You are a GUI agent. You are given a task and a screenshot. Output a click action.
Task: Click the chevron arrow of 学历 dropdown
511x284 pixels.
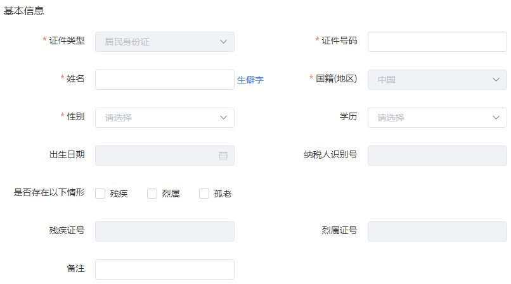(496, 118)
